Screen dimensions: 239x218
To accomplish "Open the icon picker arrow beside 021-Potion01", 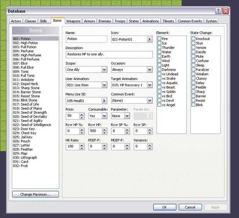I will (x=150, y=39).
